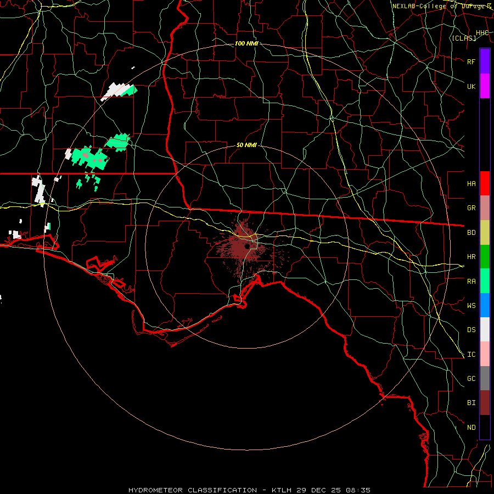Click the magenta UK legend color swatch

pos(485,86)
